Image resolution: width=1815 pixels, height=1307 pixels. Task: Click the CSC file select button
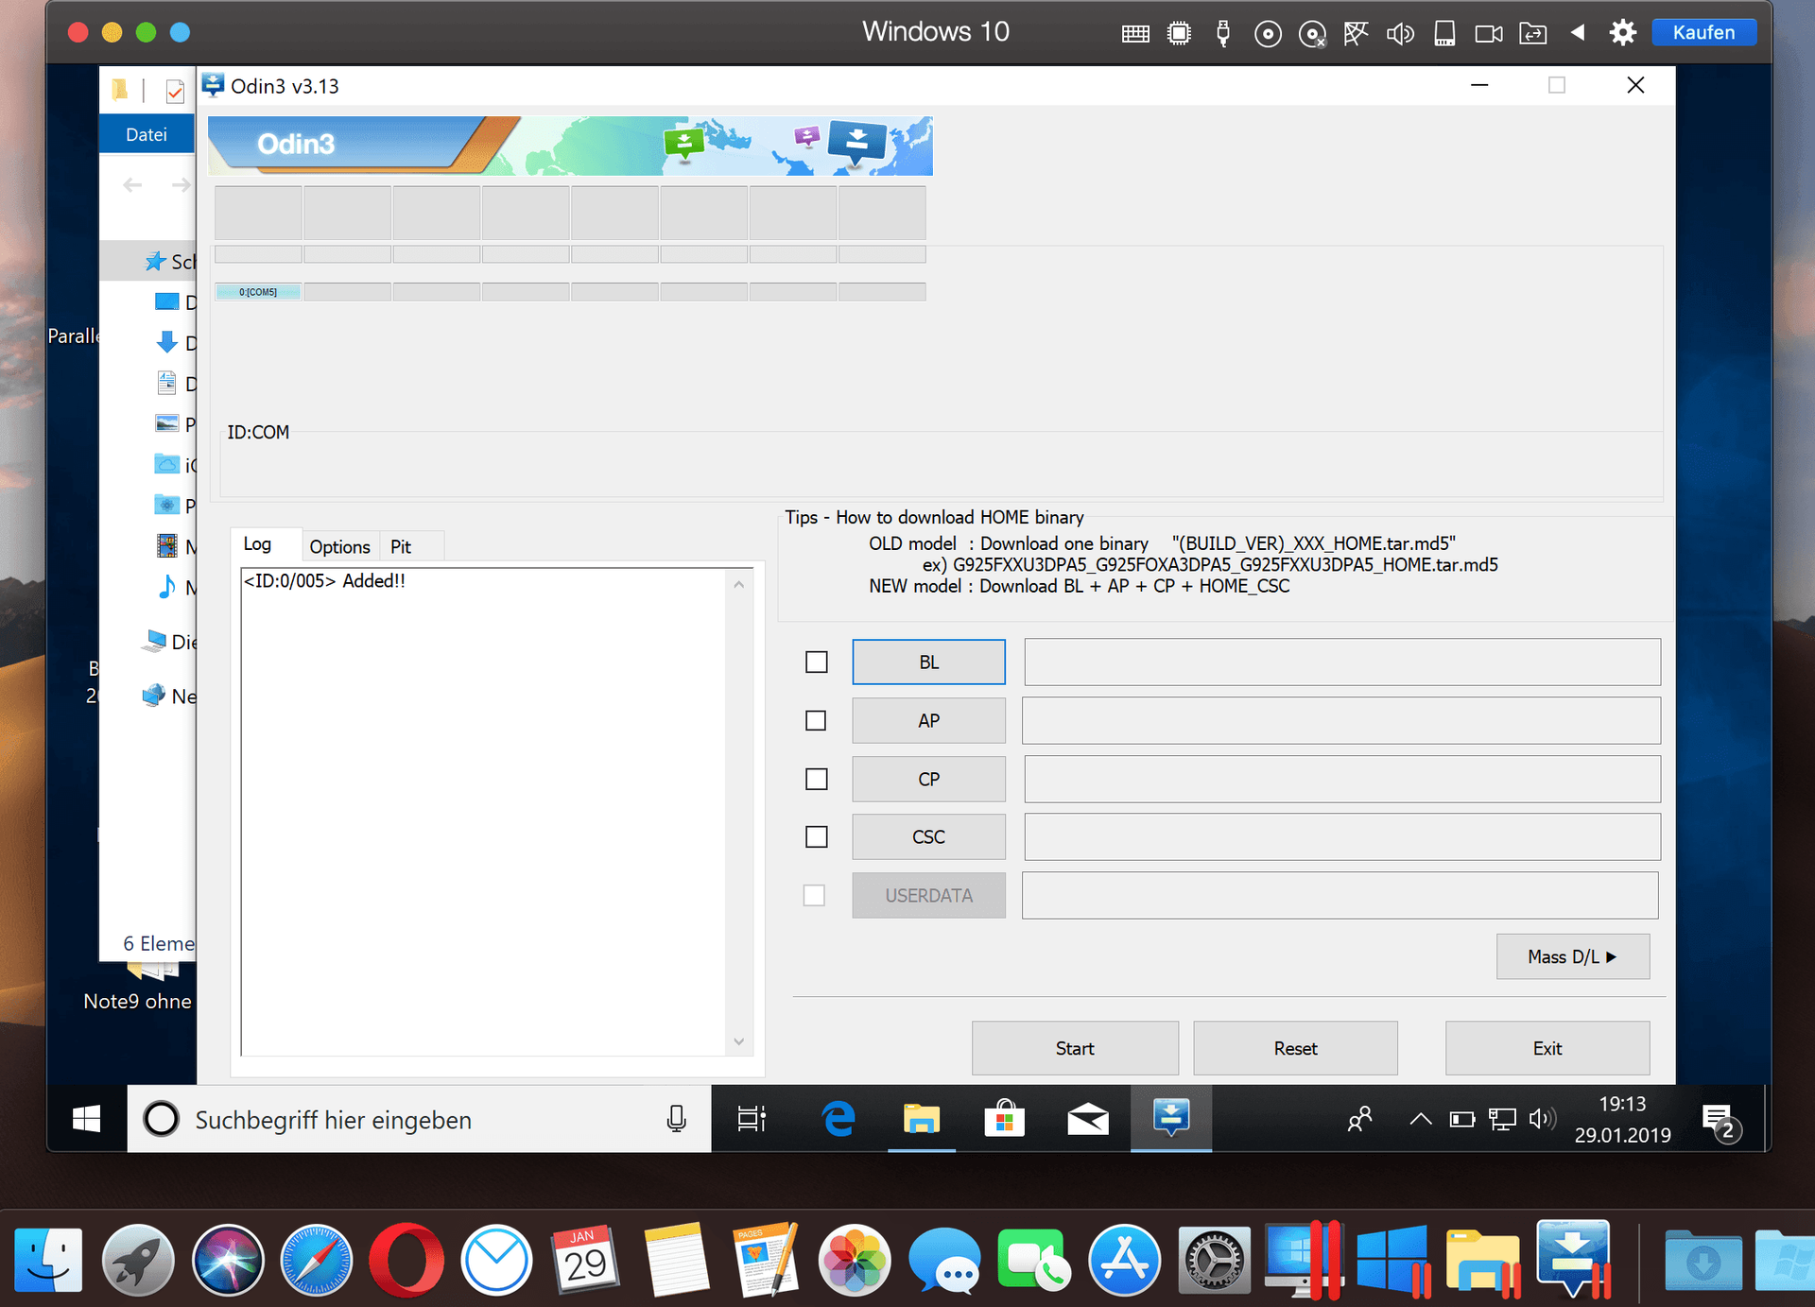[928, 837]
